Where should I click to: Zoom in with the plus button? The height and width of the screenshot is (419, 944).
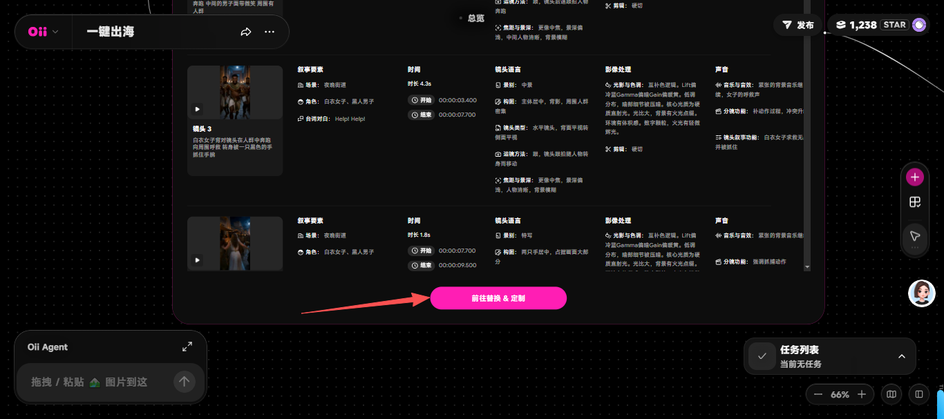862,395
